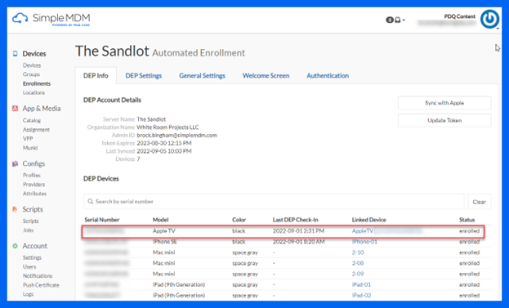Viewport: 509px width, 308px height.
Task: Click Sync with Apple button
Action: (444, 103)
